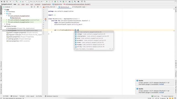Screen dimensions: 177x99
Task: Click the myapplication breadcrumb
Action: click(x=46, y=4)
